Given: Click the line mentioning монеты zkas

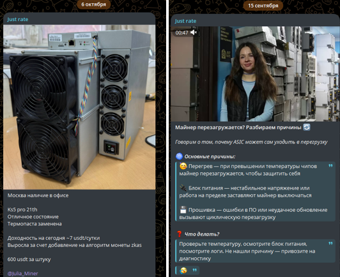Looking at the screenshot, I should pos(74,245).
